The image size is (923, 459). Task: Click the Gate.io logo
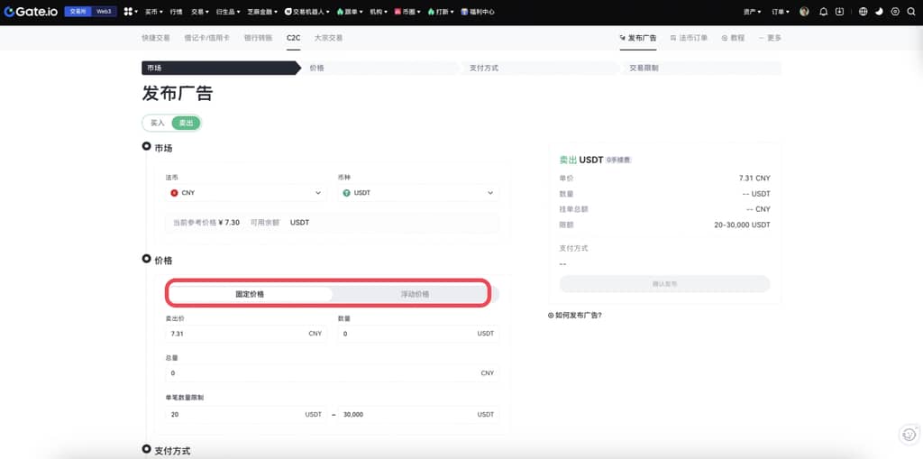click(32, 12)
